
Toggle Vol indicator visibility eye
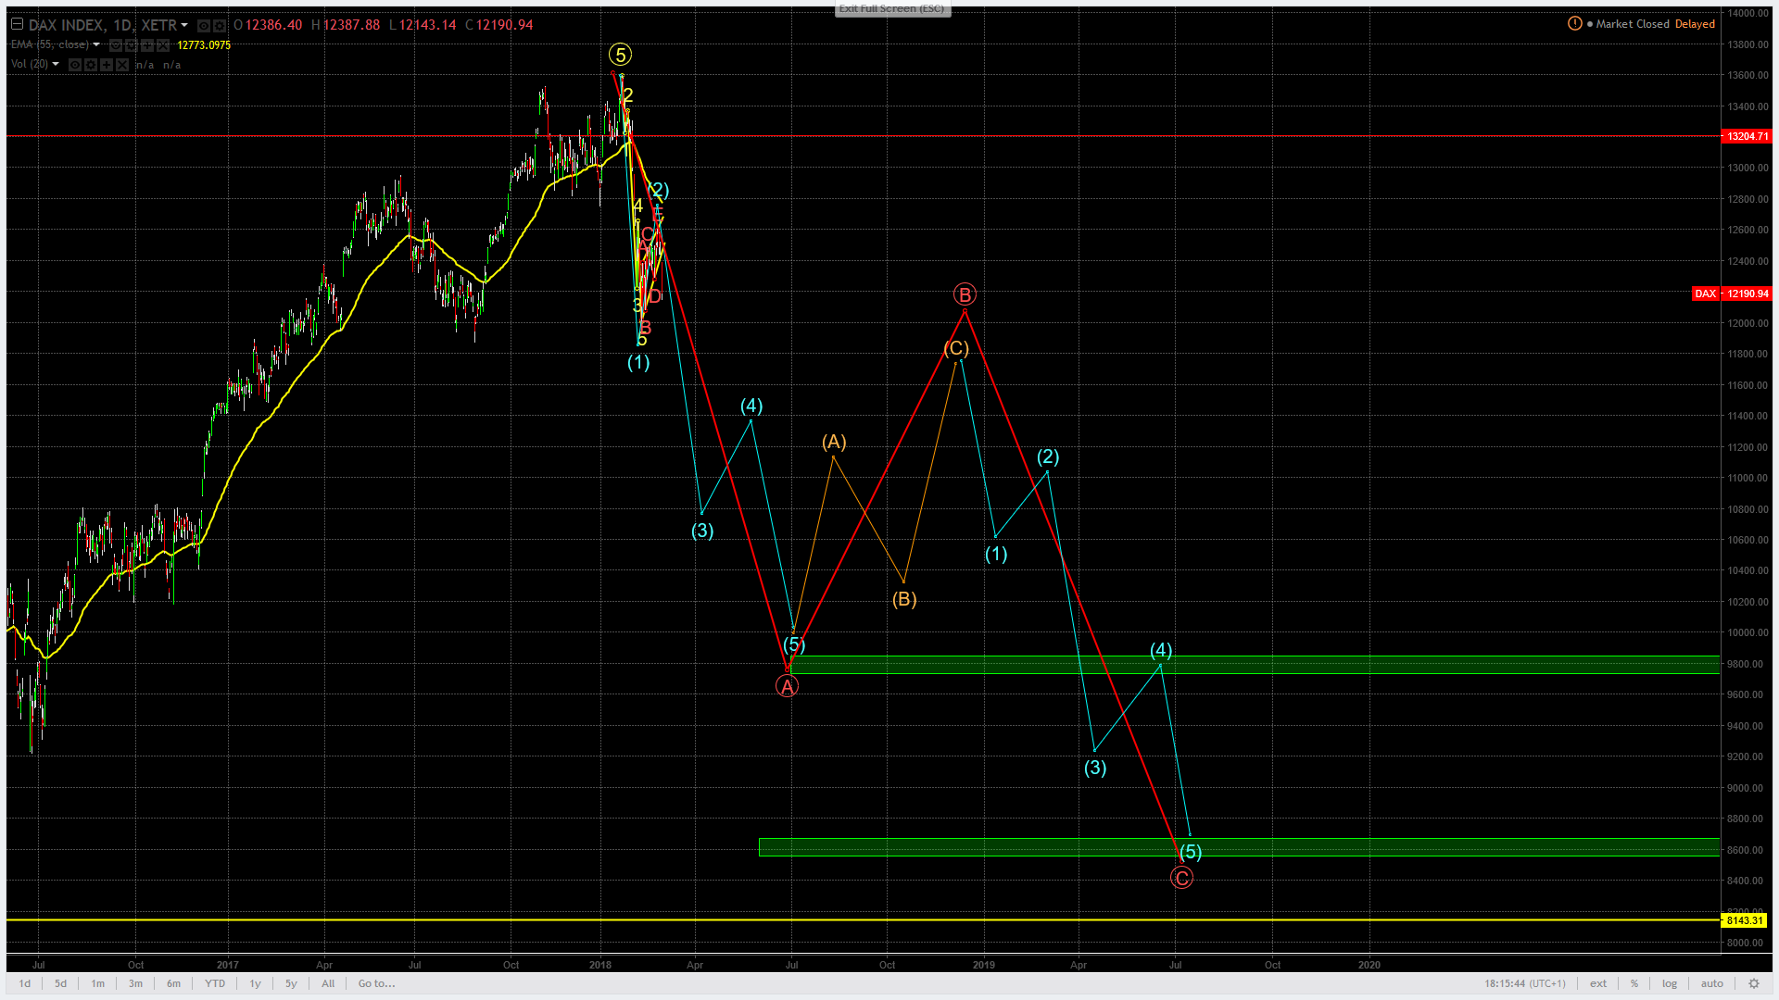pos(75,65)
